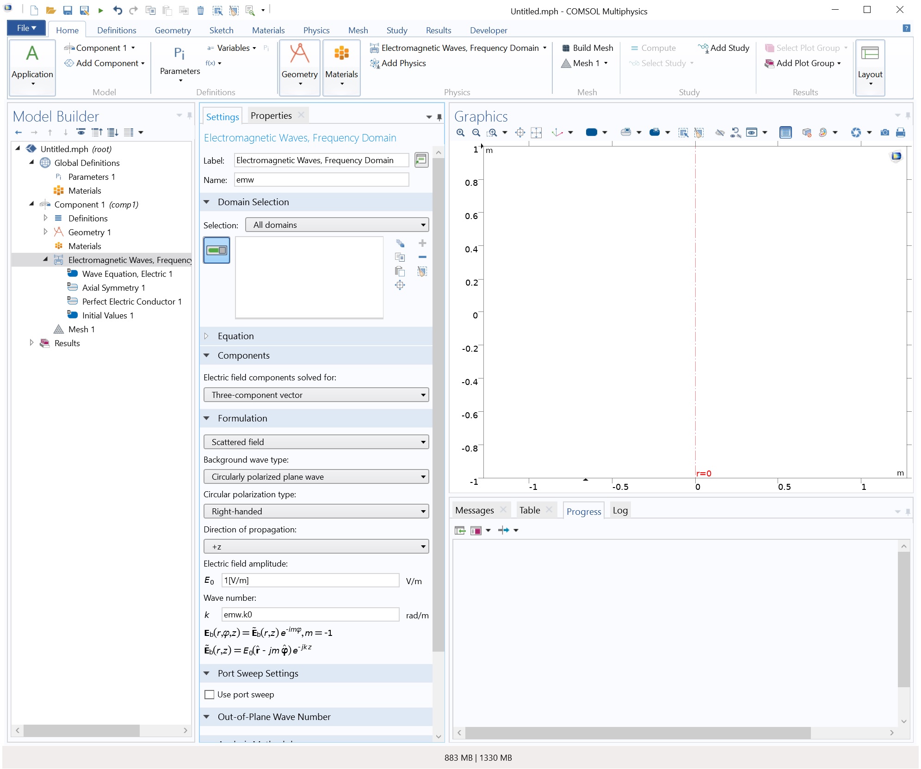The height and width of the screenshot is (769, 921).
Task: Open the Results ribbon tab
Action: 438,31
